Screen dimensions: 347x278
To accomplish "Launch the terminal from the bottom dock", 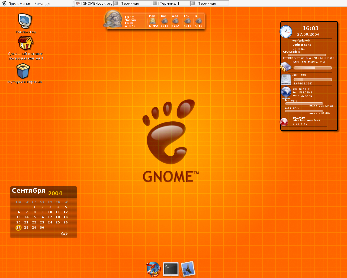I will [171, 269].
